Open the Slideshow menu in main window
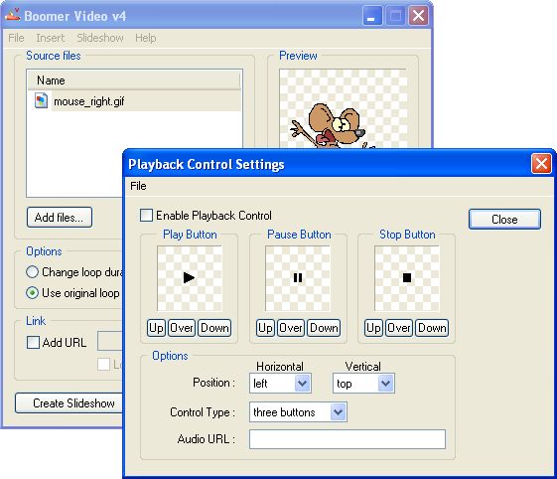The height and width of the screenshot is (479, 557). [100, 38]
